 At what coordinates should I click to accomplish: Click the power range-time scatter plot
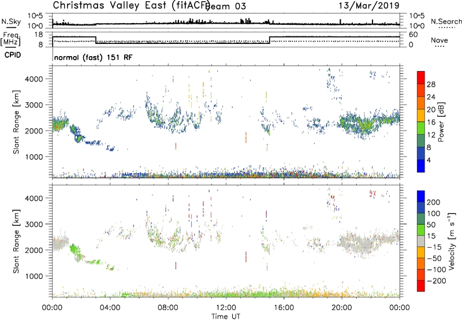[226, 122]
